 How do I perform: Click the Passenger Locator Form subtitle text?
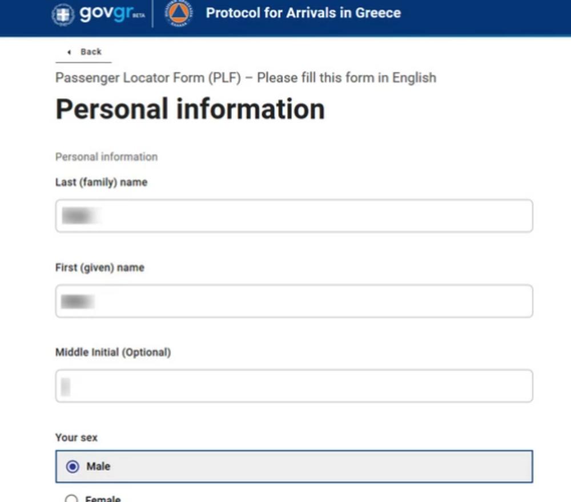246,78
